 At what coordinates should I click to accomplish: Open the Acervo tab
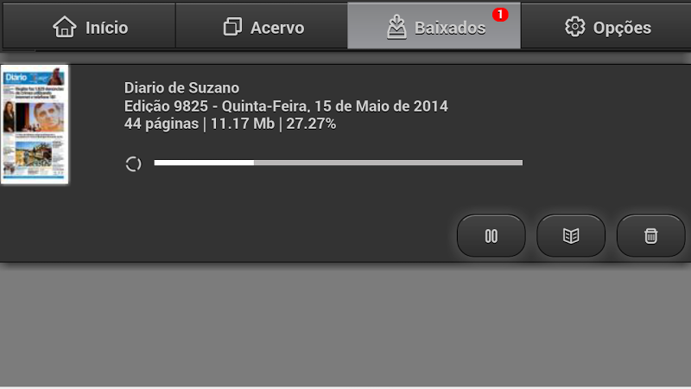(262, 26)
